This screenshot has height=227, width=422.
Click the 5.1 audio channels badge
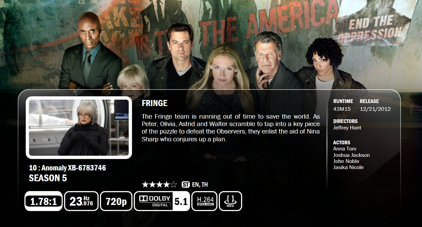pos(181,201)
